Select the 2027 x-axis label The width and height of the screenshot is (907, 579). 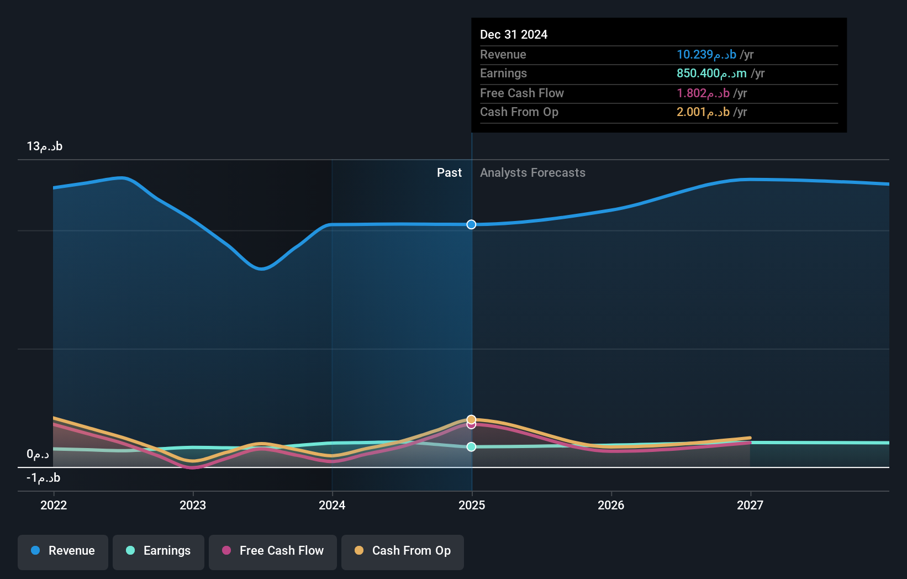point(750,505)
